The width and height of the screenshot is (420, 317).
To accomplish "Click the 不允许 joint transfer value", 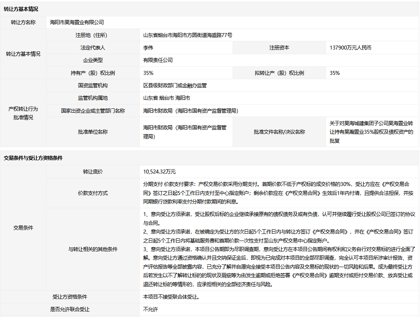I will [151, 309].
